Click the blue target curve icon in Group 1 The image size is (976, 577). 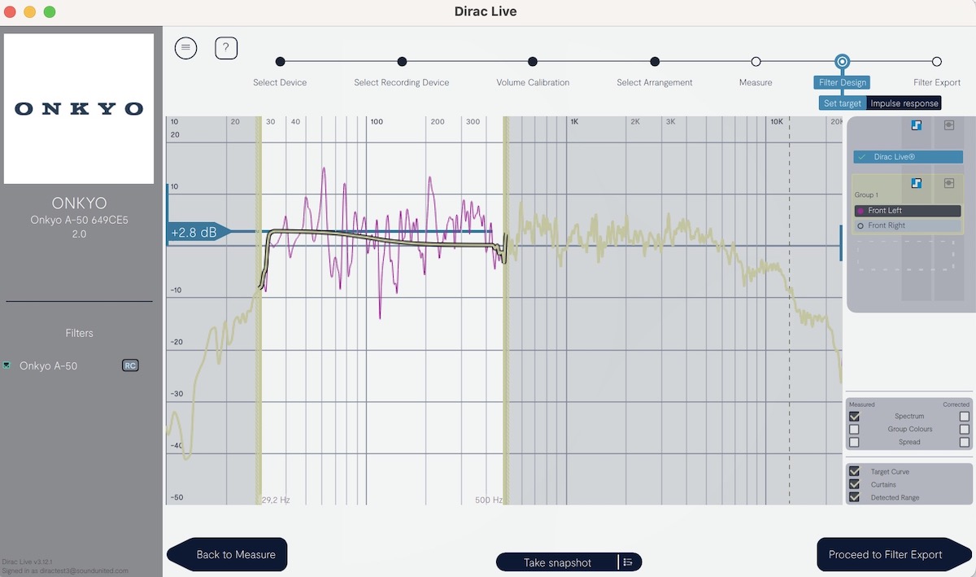point(916,183)
